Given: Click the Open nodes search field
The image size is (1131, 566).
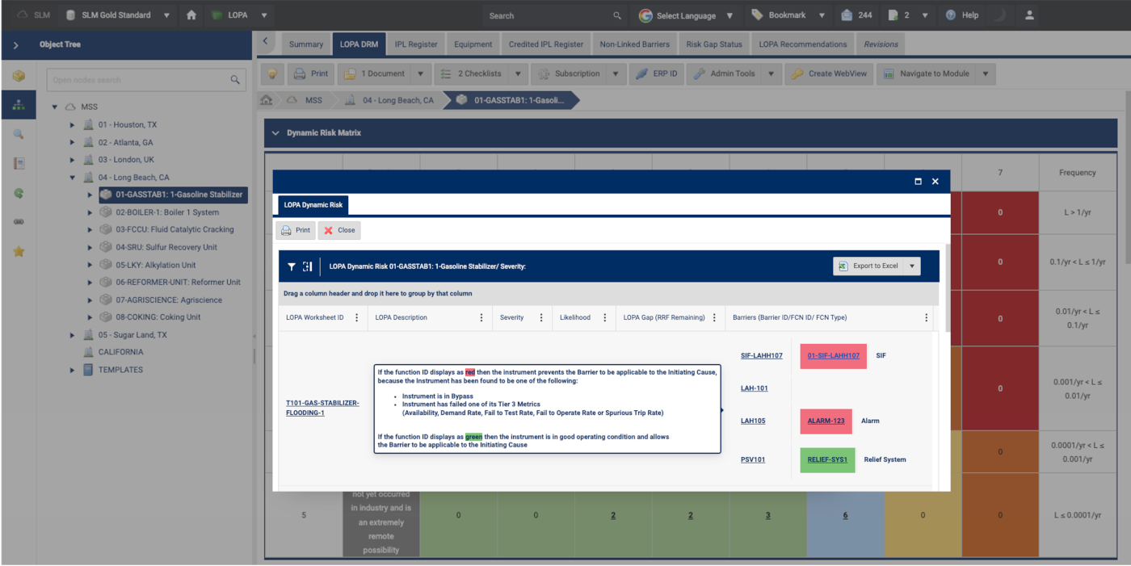Looking at the screenshot, I should tap(137, 80).
